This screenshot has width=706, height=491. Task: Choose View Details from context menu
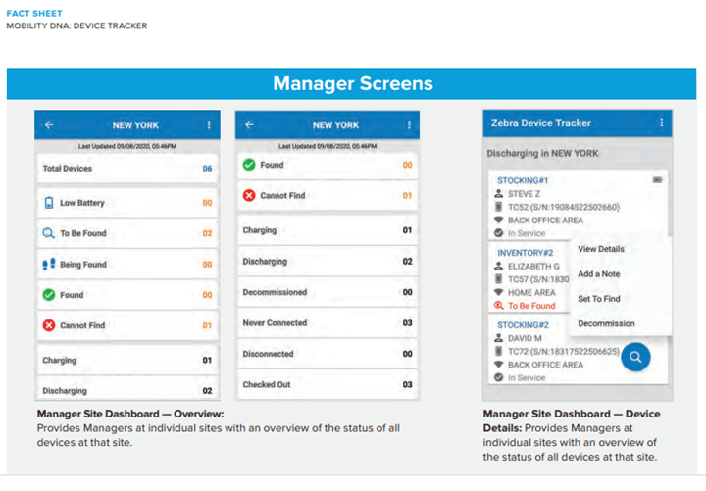point(601,249)
